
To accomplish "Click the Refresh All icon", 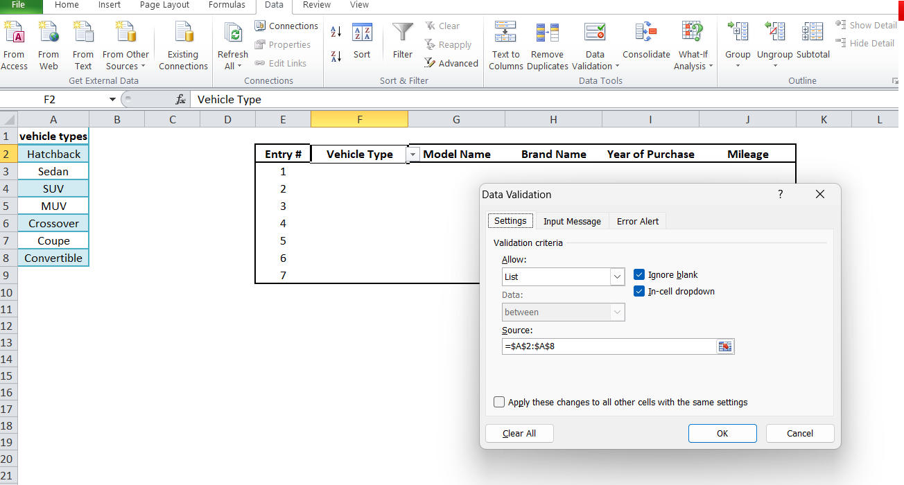I will coord(233,33).
